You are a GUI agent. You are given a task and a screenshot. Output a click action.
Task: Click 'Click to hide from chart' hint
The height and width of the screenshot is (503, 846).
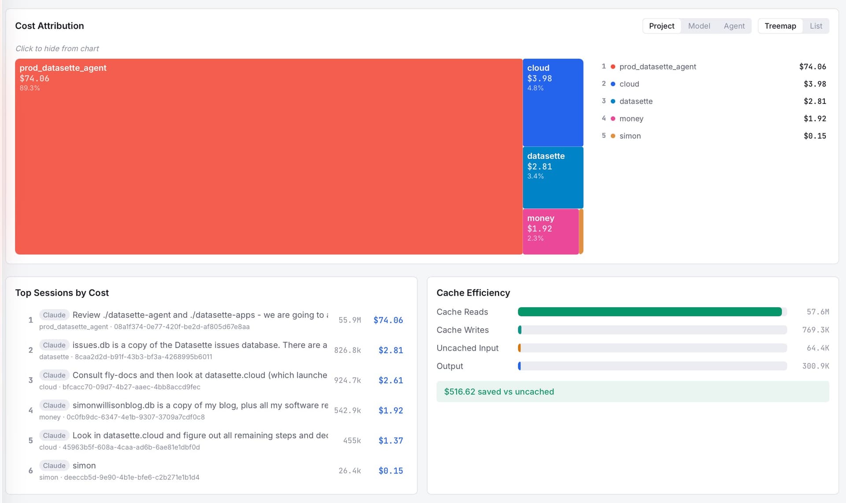click(x=57, y=48)
